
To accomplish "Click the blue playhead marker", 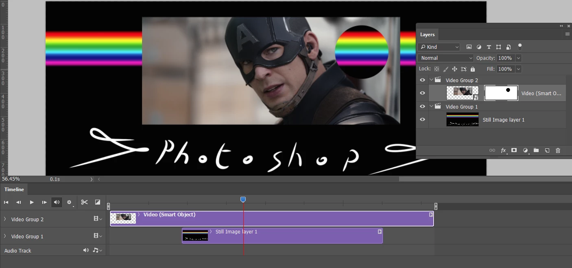I will [243, 199].
